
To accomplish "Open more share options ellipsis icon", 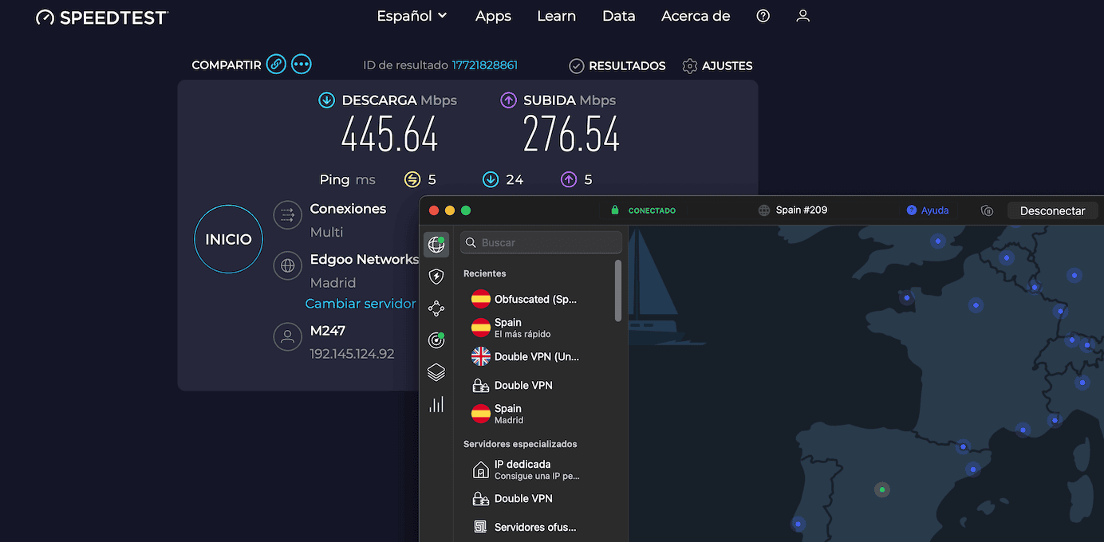I will click(301, 65).
